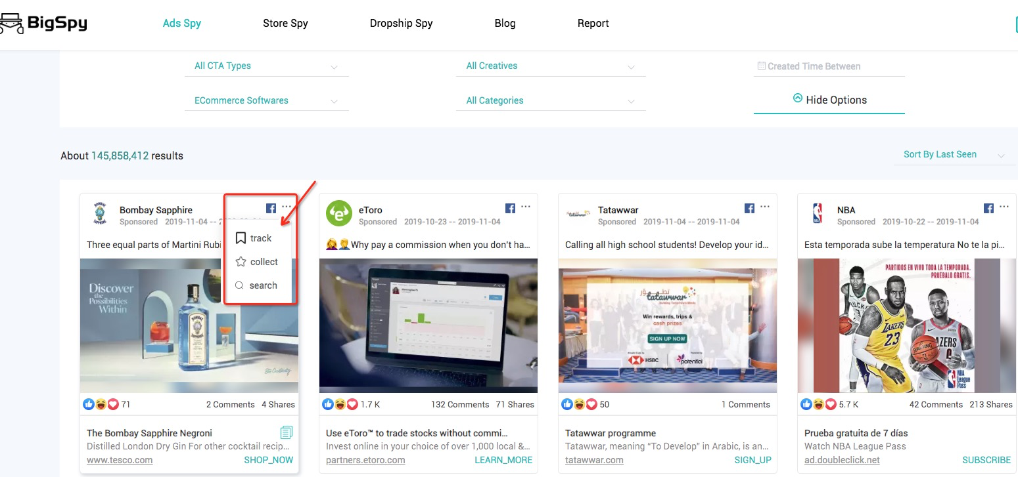Open the Tatawwar event ad image

[668, 325]
